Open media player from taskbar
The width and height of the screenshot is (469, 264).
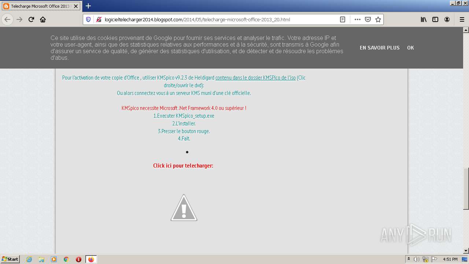[54, 259]
